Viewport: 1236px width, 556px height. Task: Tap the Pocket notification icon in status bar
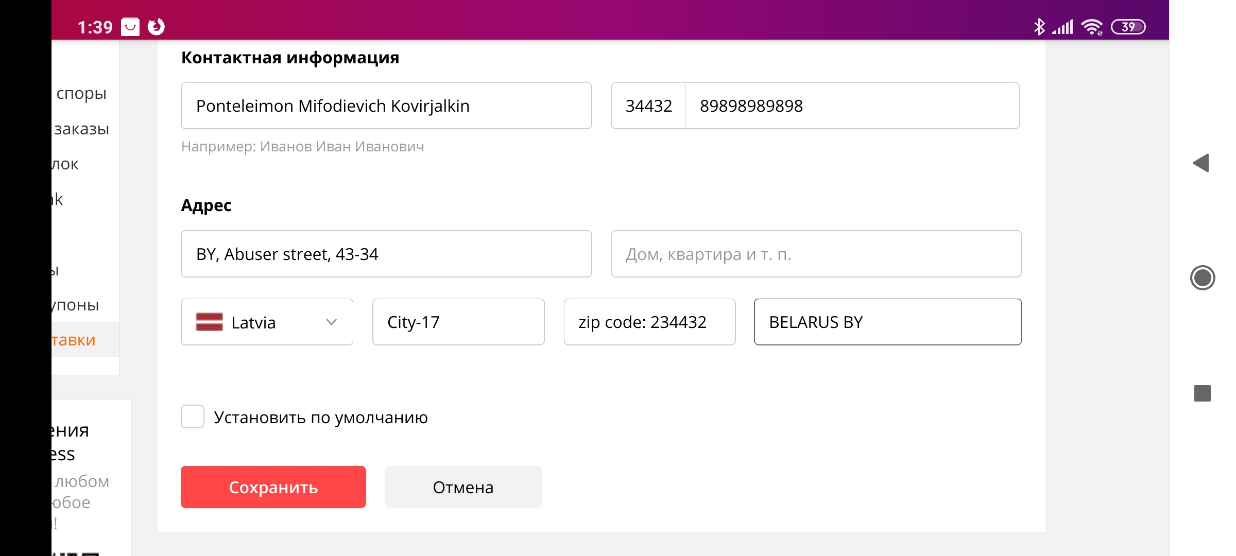pyautogui.click(x=130, y=27)
